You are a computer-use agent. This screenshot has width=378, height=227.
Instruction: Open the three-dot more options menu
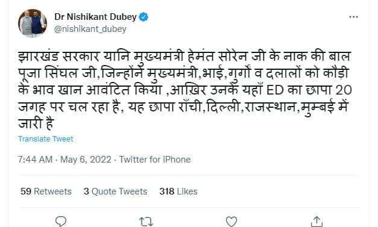353,17
